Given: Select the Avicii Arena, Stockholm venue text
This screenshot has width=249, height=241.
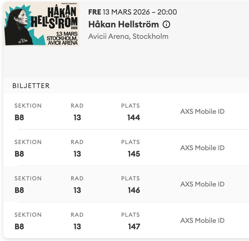Looking at the screenshot, I should click(x=128, y=37).
